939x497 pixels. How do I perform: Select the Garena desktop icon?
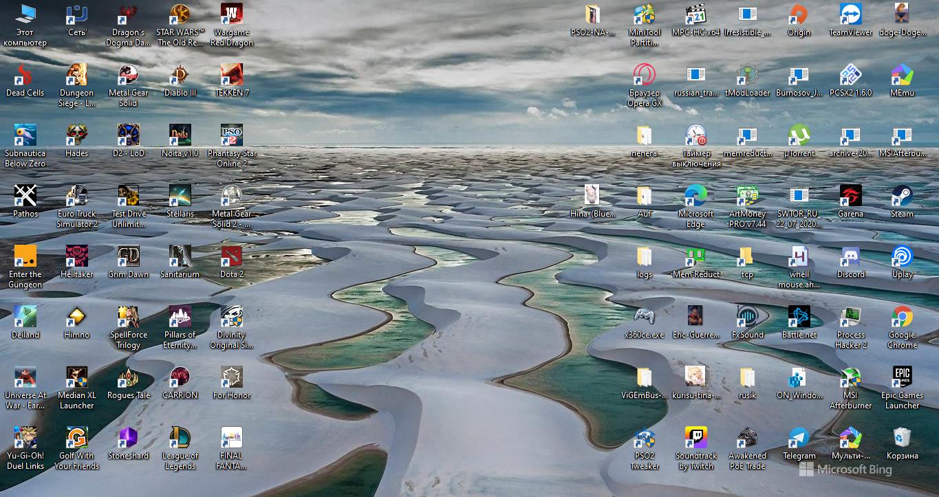pos(851,201)
